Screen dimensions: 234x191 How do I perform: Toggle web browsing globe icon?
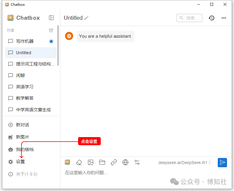click(125, 162)
